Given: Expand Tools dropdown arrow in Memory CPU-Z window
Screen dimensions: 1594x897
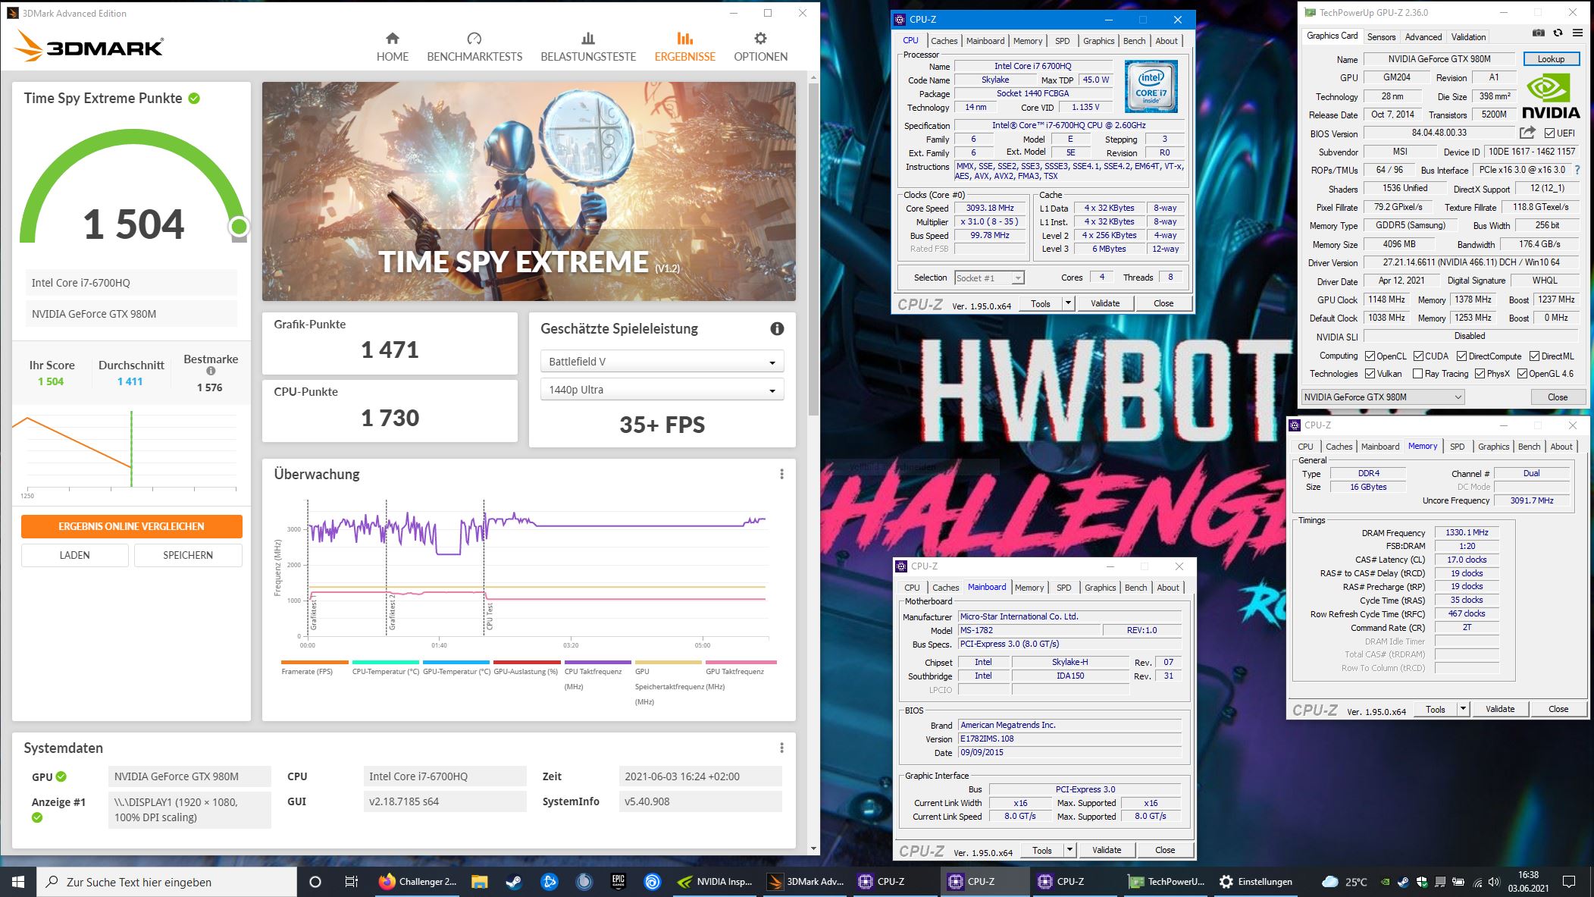Looking at the screenshot, I should 1463,709.
